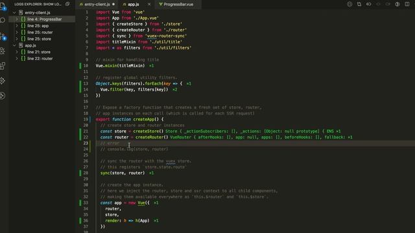Open the Explorer view in activity bar
Image resolution: width=415 pixels, height=233 pixels.
pyautogui.click(x=3, y=6)
